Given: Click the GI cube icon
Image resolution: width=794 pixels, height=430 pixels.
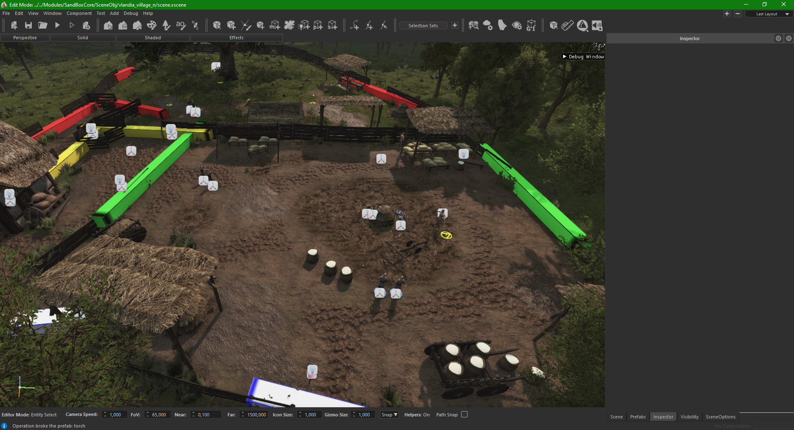Looking at the screenshot, I should click(531, 26).
